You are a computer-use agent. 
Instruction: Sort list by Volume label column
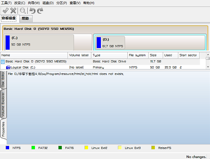click(x=79, y=55)
